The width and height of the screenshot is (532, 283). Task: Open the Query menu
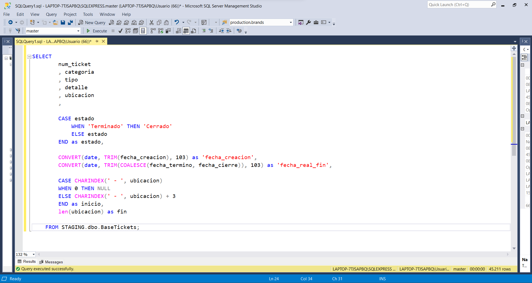51,14
